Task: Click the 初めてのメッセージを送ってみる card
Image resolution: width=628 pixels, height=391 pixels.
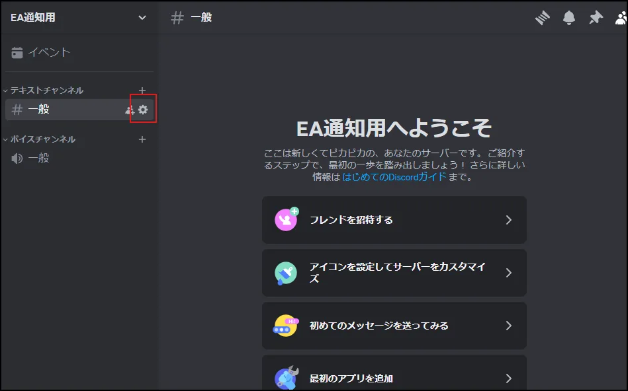Action: 394,326
